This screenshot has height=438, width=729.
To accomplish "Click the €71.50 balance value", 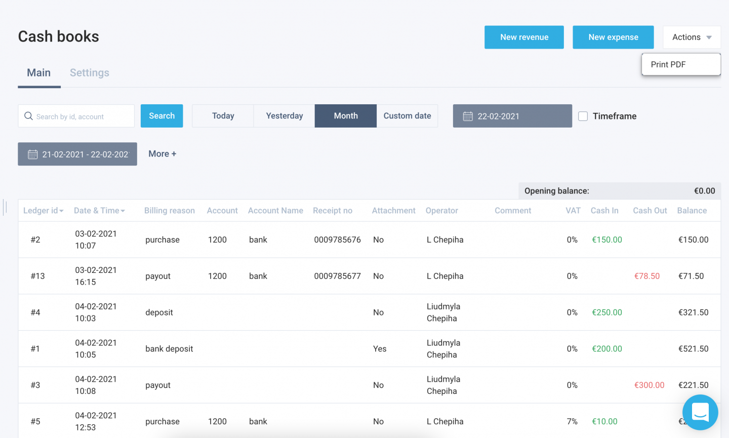I will pyautogui.click(x=691, y=276).
